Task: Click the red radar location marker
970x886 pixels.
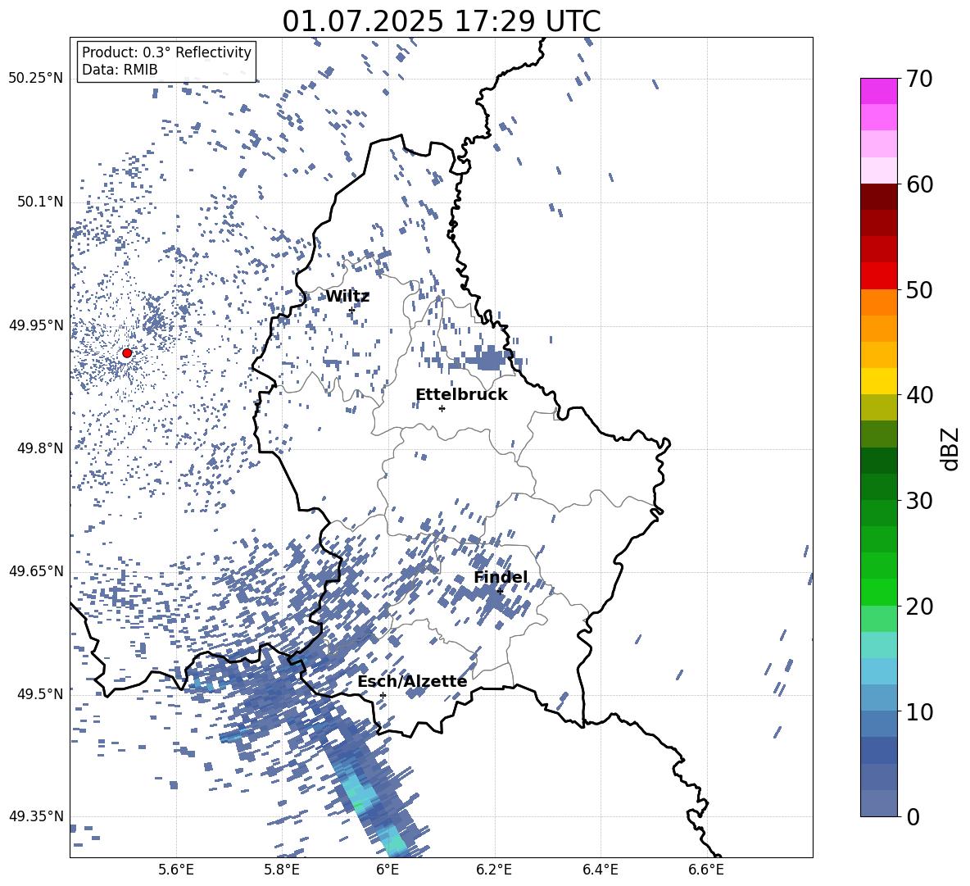Action: 127,352
